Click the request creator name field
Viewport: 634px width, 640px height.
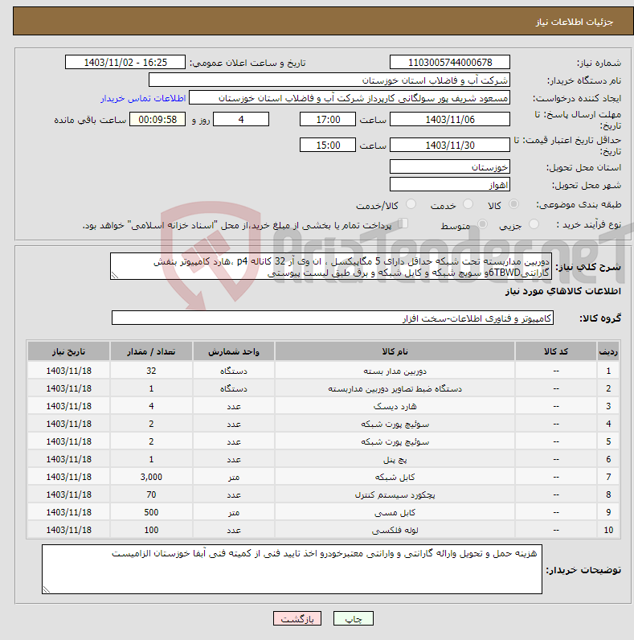click(350, 98)
